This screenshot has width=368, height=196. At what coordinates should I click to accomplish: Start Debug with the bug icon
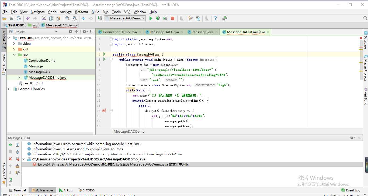158,18
